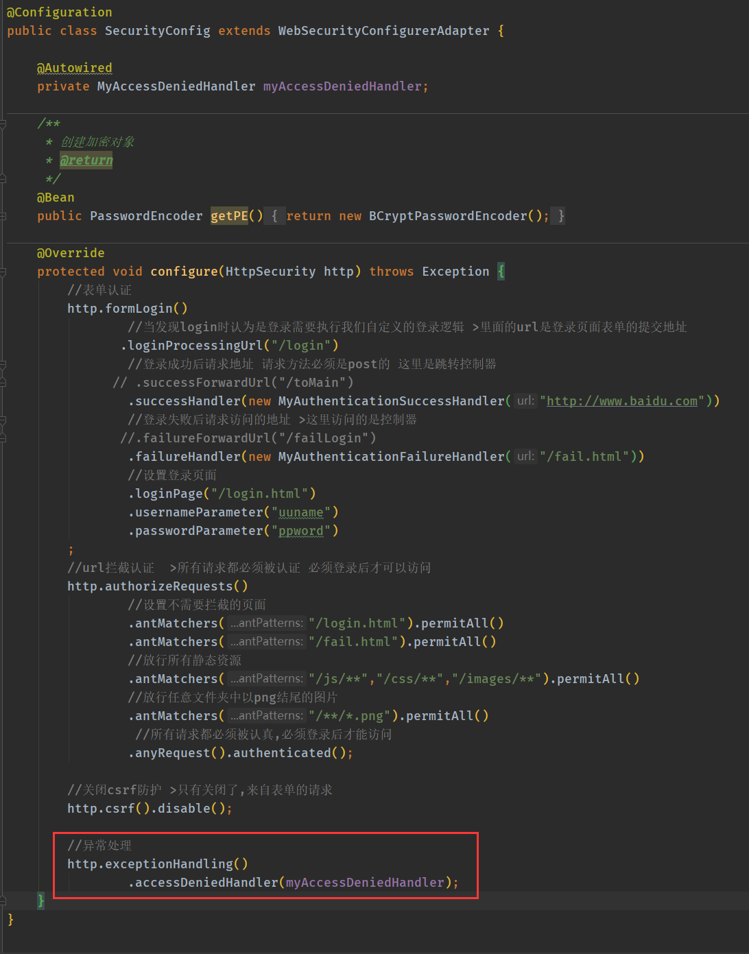
Task: Click http.csrf().disable() statement
Action: (150, 809)
